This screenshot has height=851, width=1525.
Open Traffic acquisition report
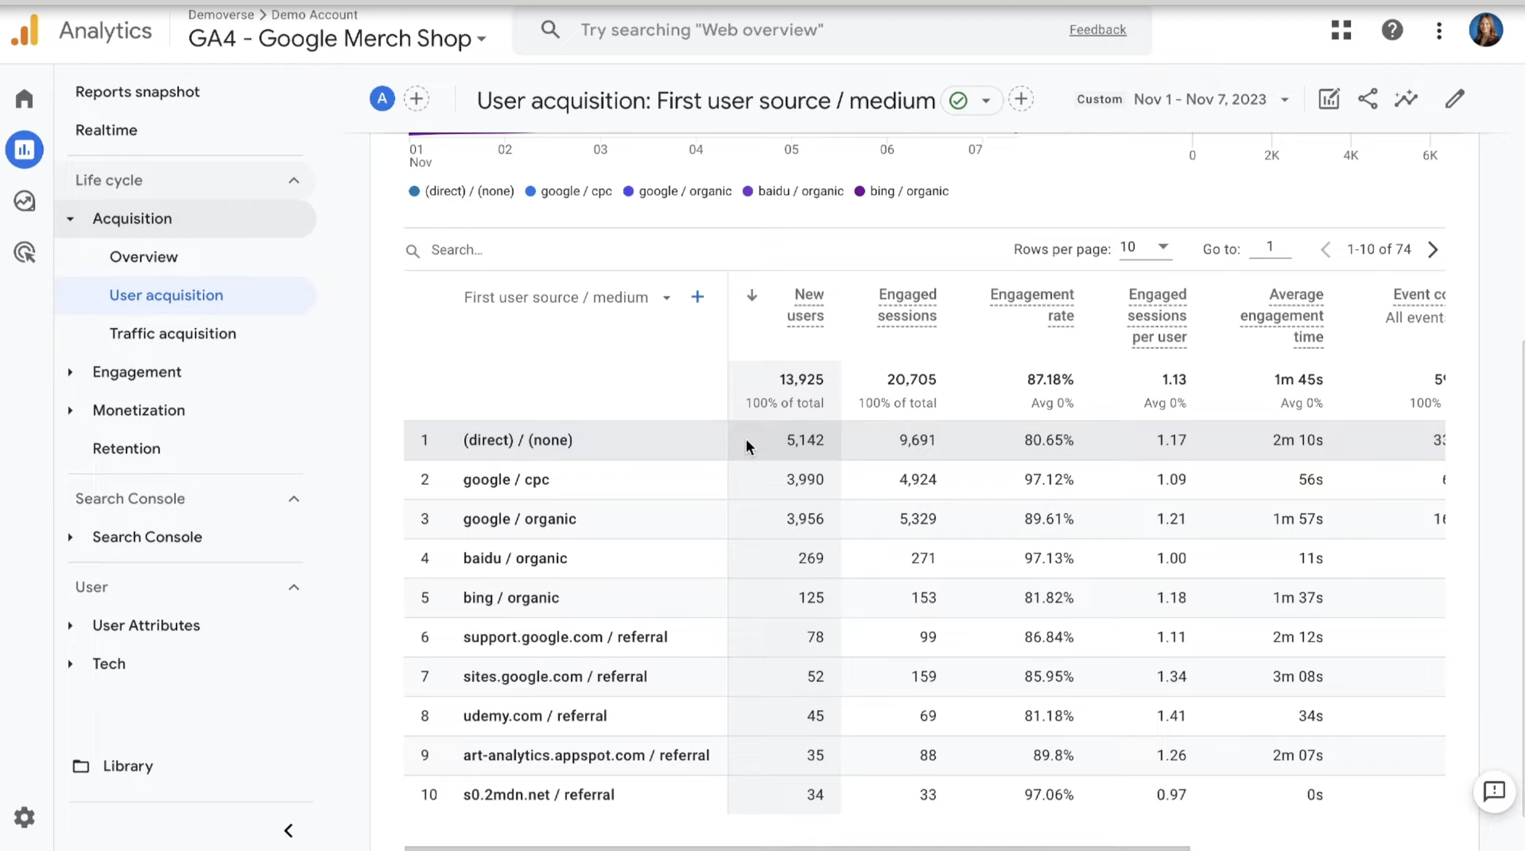click(x=173, y=334)
